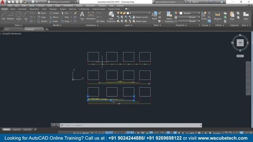Click the Mirror tool

(54, 17)
